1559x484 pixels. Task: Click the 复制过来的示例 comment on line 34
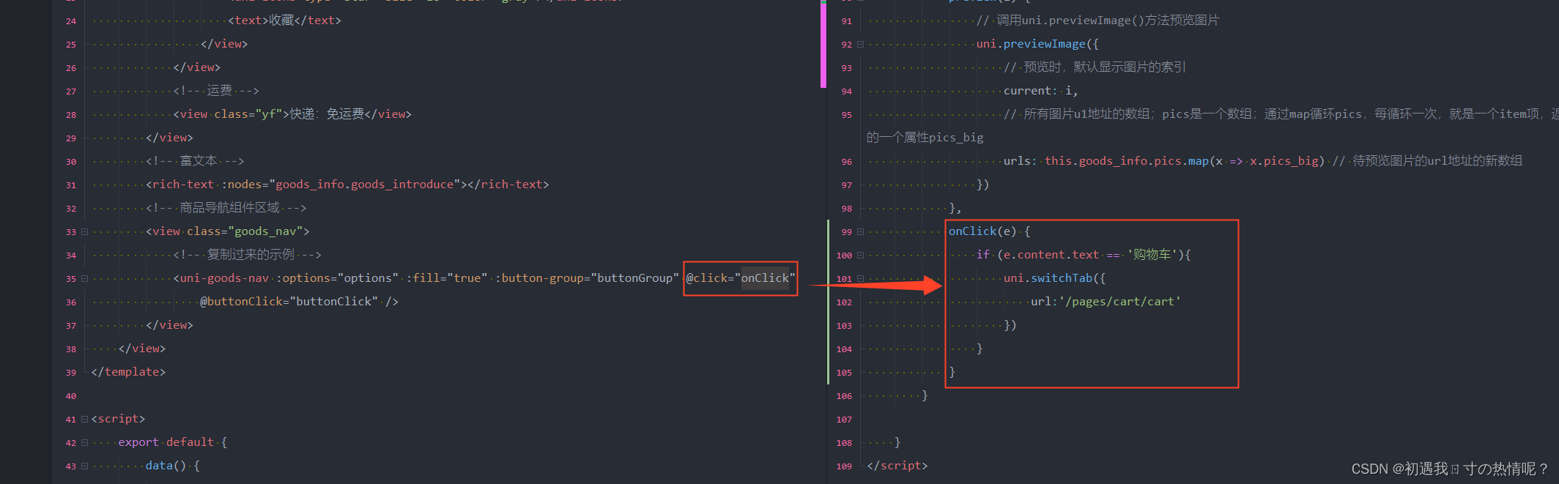tap(247, 255)
